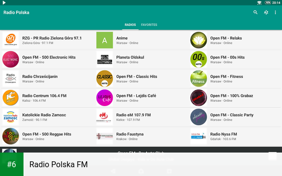Select Open FM - Fitness station

(227, 76)
